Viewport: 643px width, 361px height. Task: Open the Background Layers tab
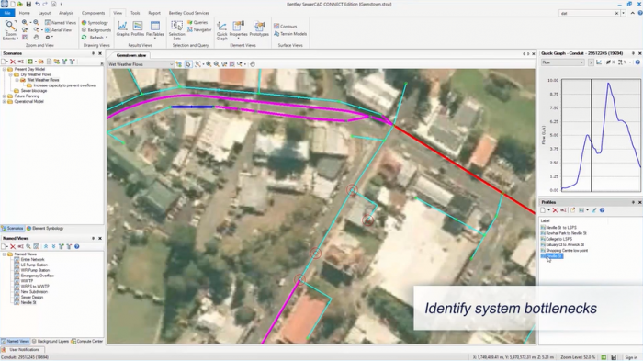tap(51, 342)
